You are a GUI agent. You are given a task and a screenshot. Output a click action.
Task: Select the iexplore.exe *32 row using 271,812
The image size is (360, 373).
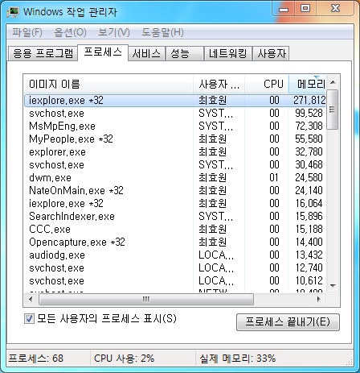pos(175,100)
